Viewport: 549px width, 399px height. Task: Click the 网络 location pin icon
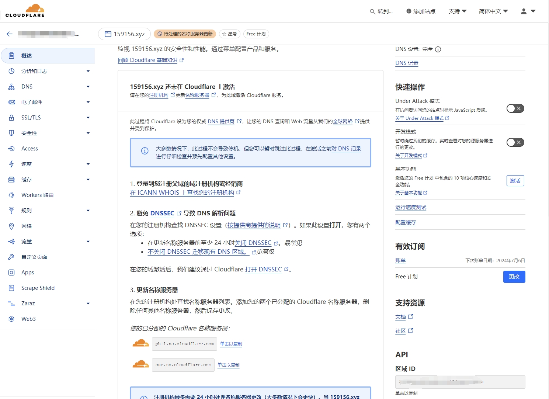coord(11,226)
